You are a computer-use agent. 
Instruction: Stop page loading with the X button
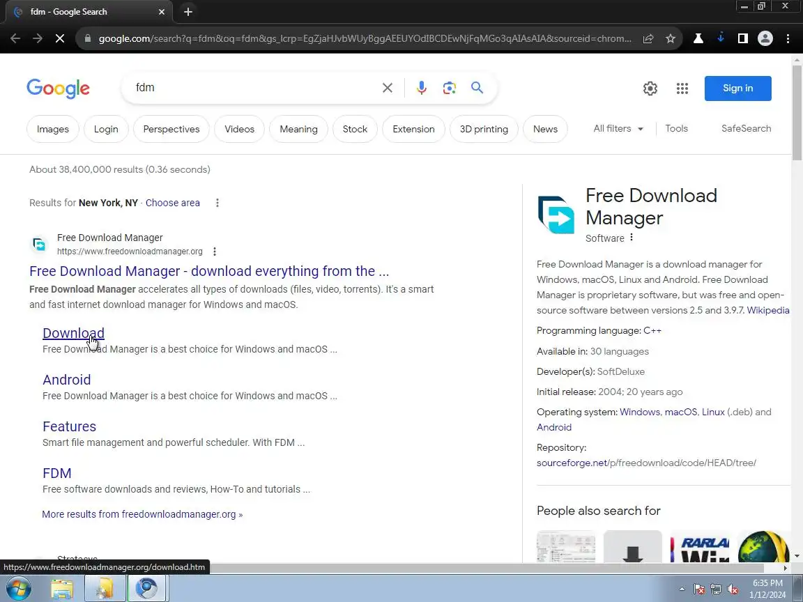point(60,38)
